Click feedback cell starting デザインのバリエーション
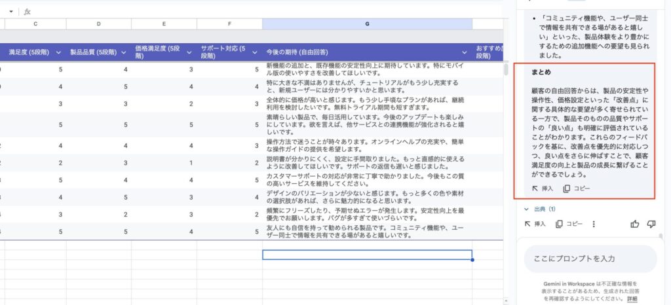The width and height of the screenshot is (671, 305). (367, 197)
